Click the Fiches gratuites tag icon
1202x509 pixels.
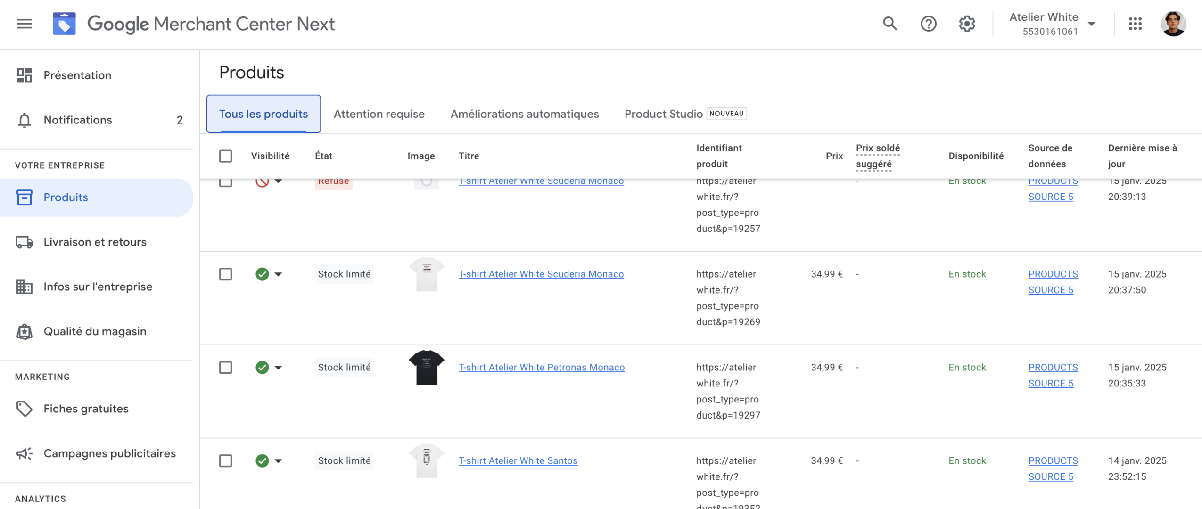pos(24,409)
